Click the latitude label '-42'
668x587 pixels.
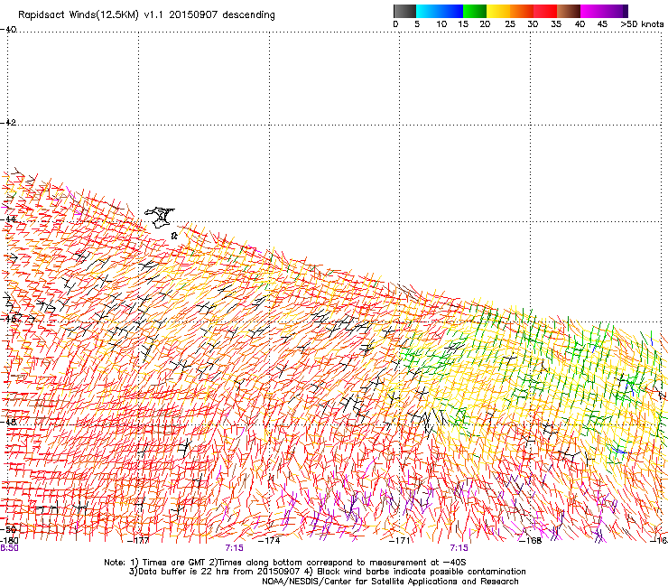point(8,122)
